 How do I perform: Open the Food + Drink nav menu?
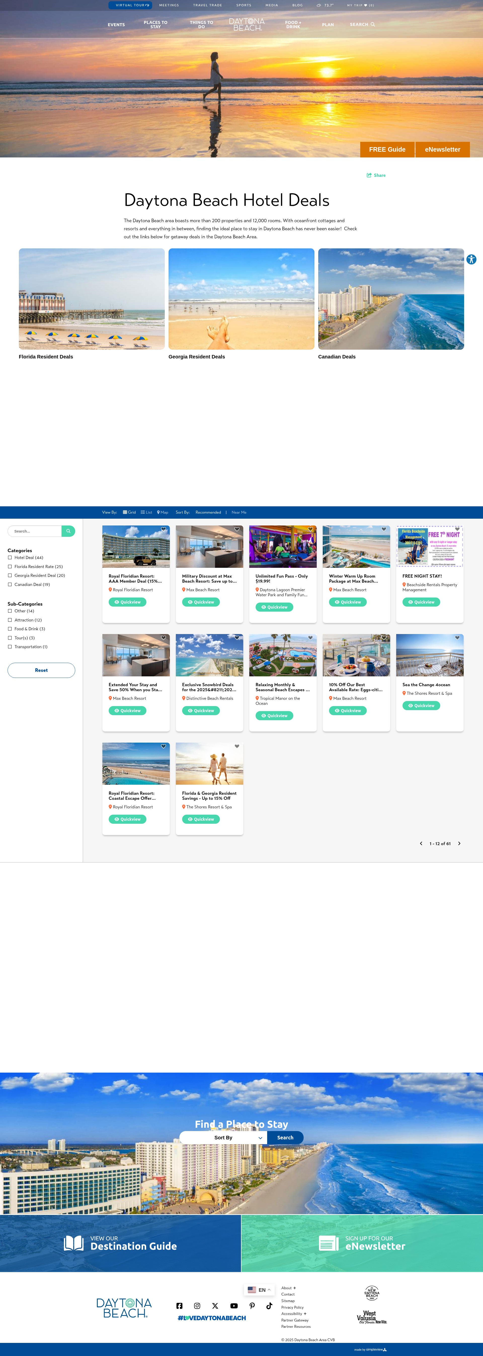293,25
